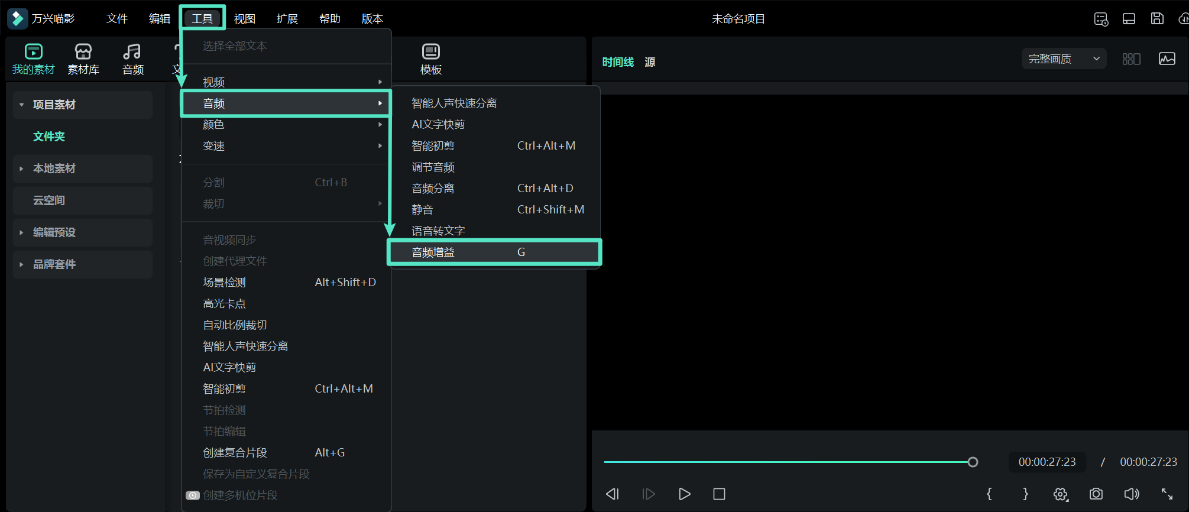Image resolution: width=1189 pixels, height=512 pixels.
Task: Select 音频增益 in the audio submenu
Action: click(x=494, y=252)
